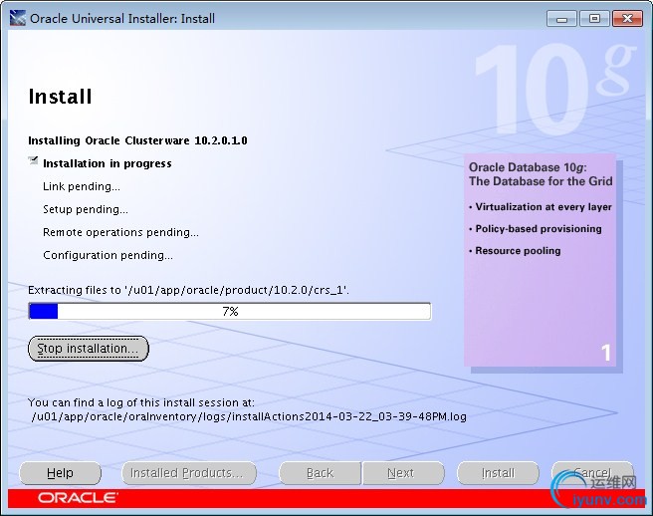The width and height of the screenshot is (653, 516).
Task: Click the 'Setup pending...' status text
Action: coord(86,209)
